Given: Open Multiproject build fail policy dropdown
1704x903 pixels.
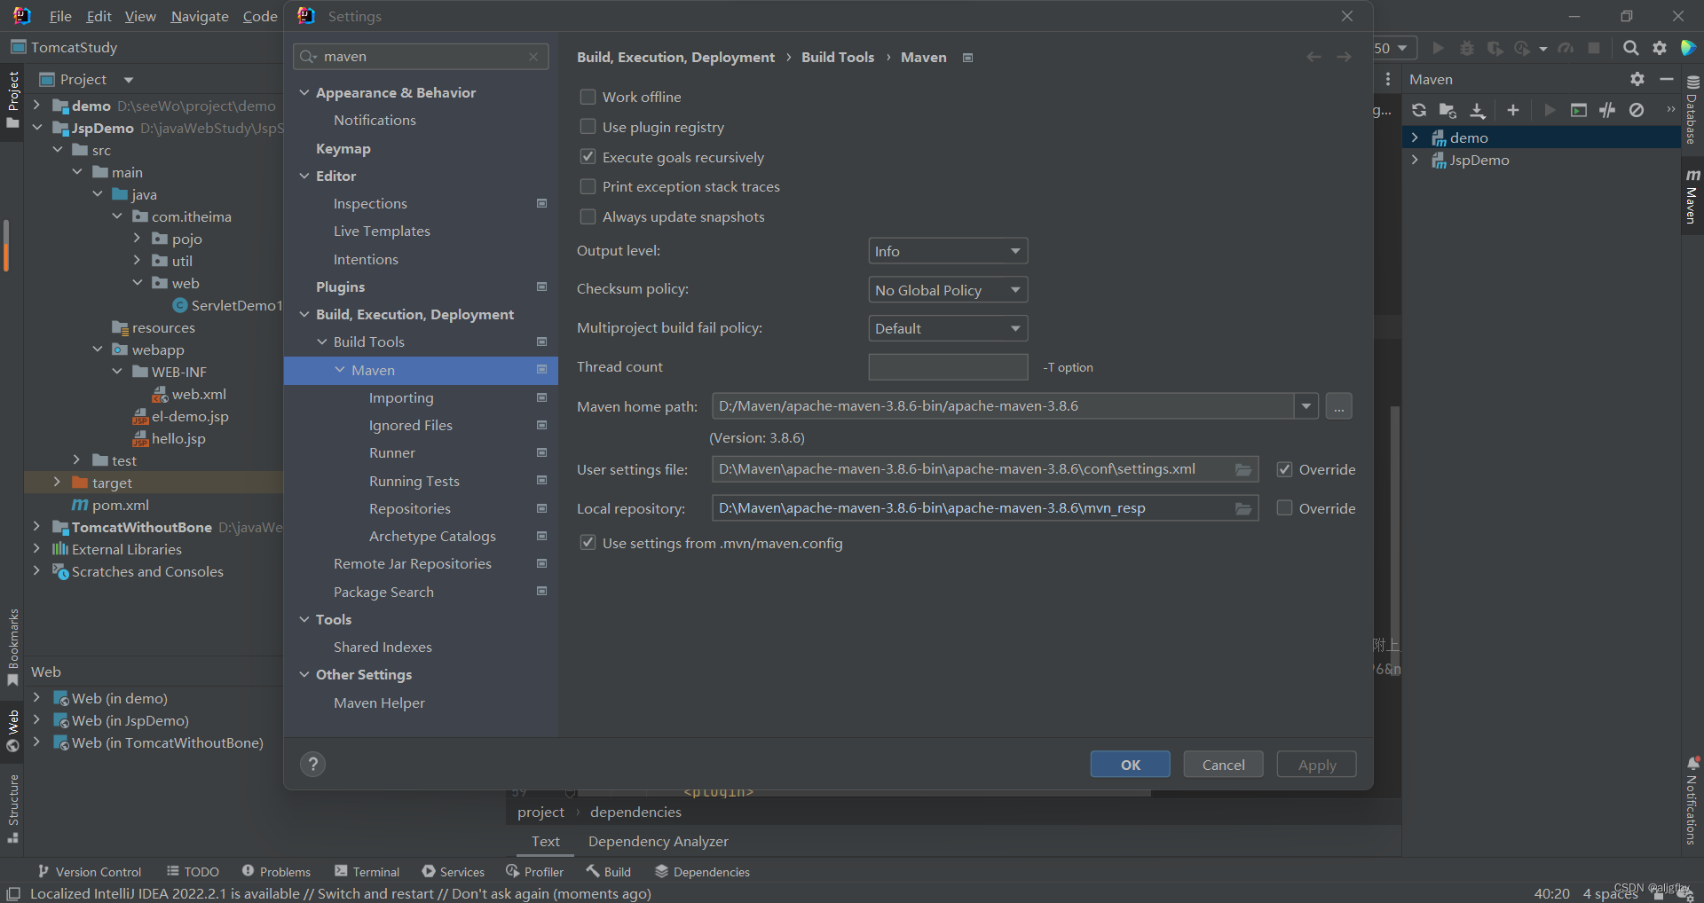Looking at the screenshot, I should (947, 328).
